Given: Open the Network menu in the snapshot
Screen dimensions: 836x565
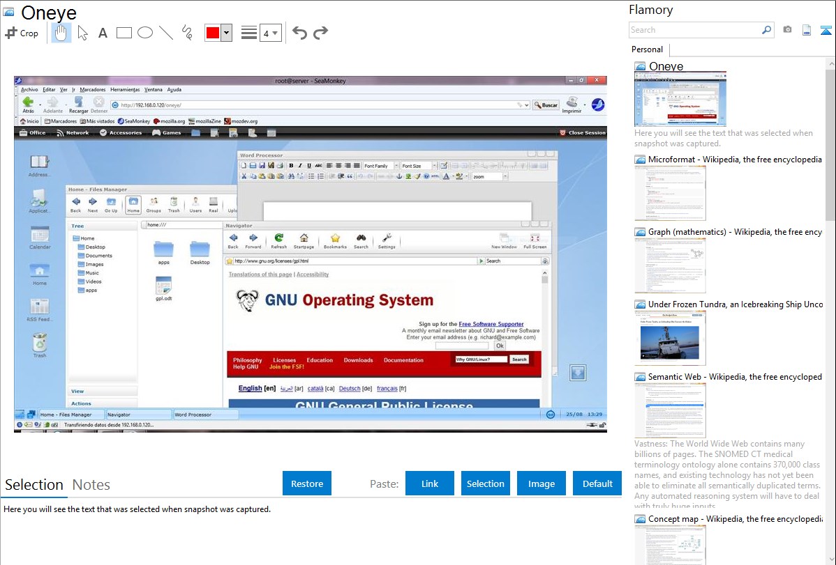Looking at the screenshot, I should 73,132.
